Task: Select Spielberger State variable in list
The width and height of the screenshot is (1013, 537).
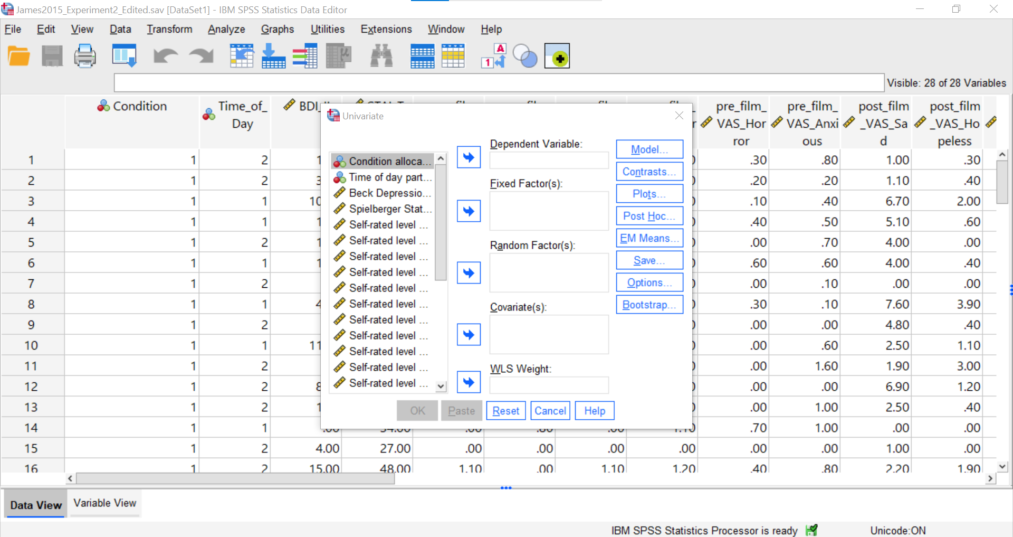Action: 383,209
